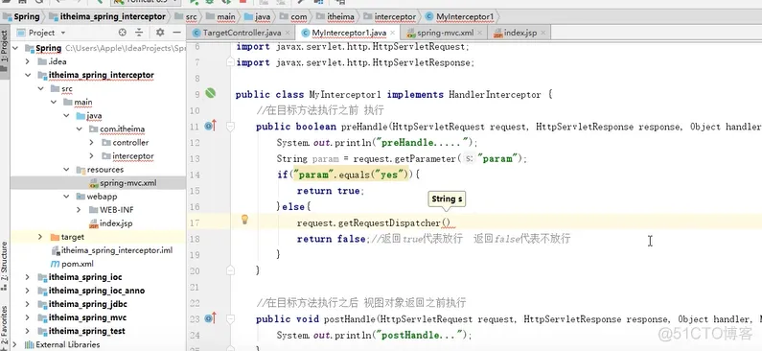Image resolution: width=762 pixels, height=351 pixels.
Task: Select itheima_spring_ioc_anno module in tree
Action: (x=97, y=291)
